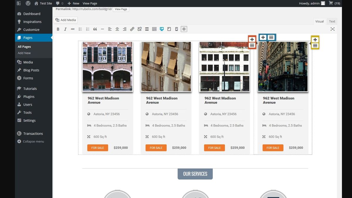
Task: Switch to the Text editor tab
Action: [x=332, y=21]
